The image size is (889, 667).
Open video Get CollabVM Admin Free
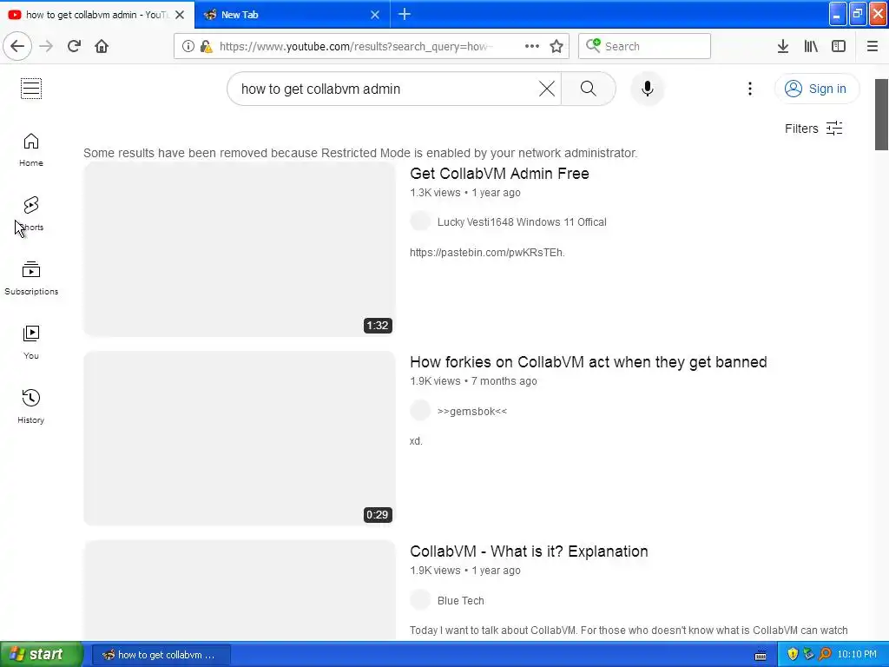pos(499,174)
